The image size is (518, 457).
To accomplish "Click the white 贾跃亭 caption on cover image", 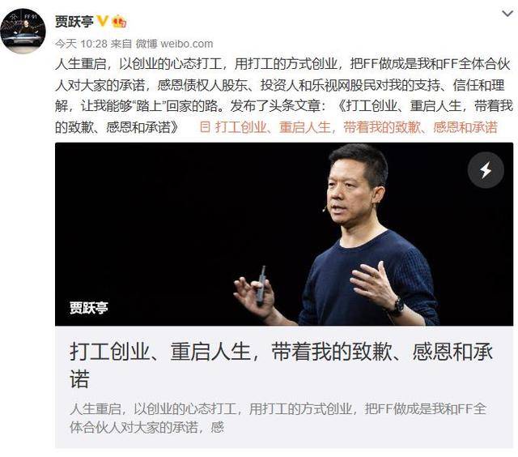I will point(89,308).
